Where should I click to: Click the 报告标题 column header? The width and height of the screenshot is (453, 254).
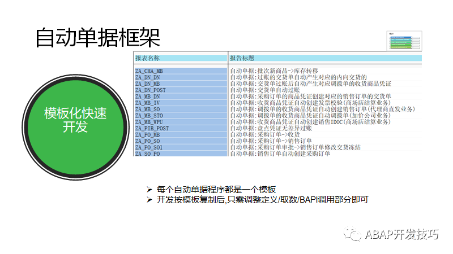[326, 58]
